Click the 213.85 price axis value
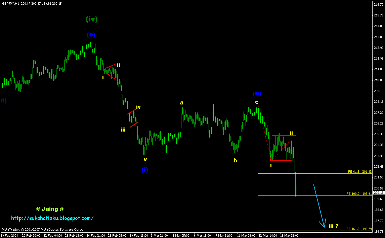The height and width of the screenshot is (238, 385). (378, 37)
